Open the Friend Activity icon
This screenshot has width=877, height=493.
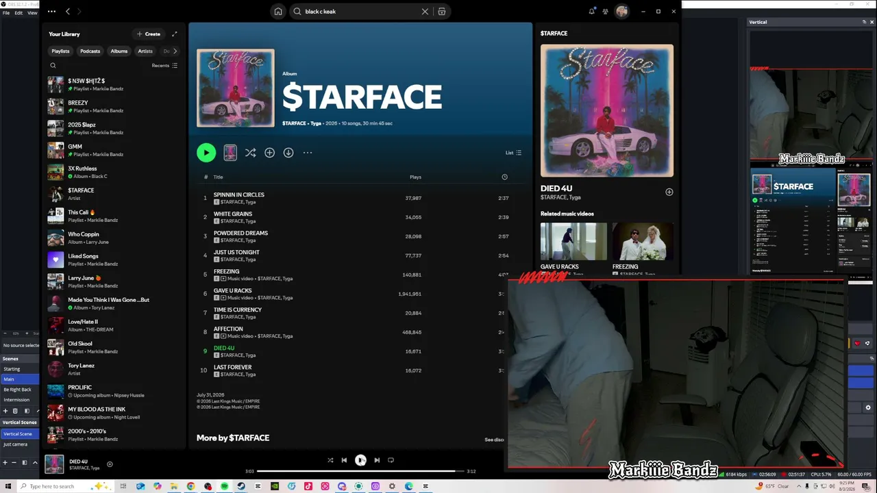point(606,11)
